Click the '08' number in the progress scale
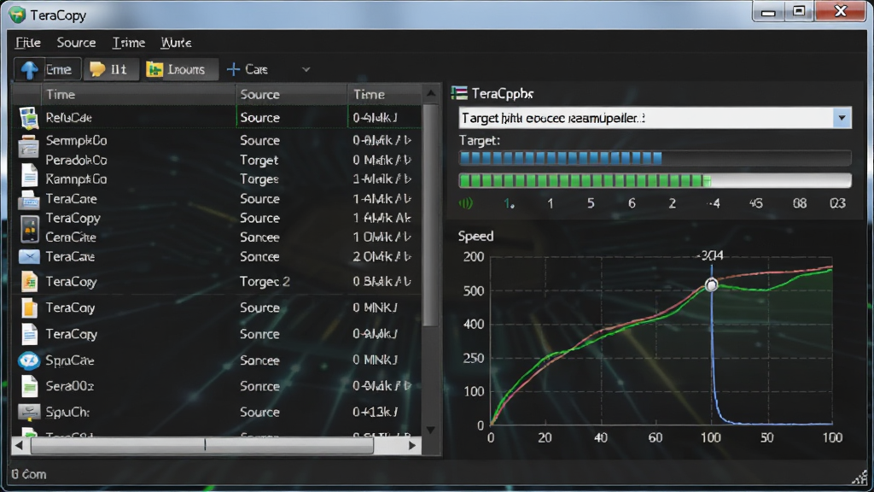The image size is (874, 492). point(800,203)
